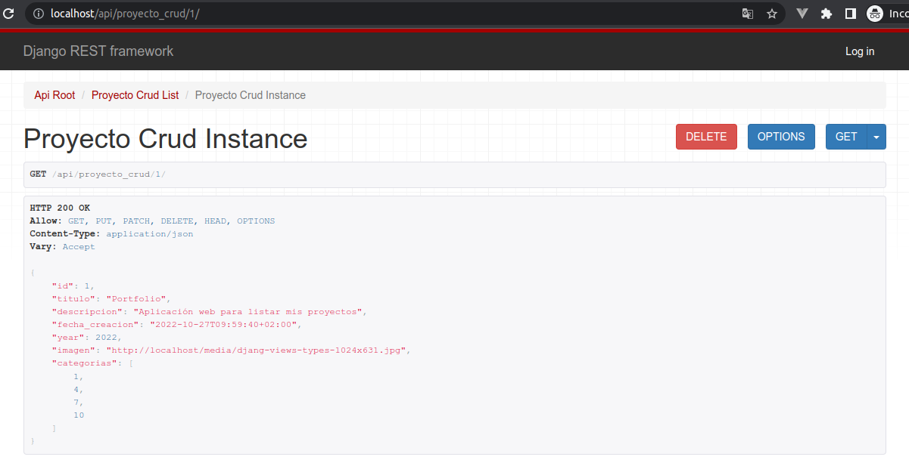Open the Extensions puzzle icon
This screenshot has height=463, width=909.
[826, 14]
